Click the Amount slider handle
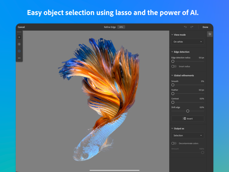Viewport: 229px width, 172px height. pos(202,152)
